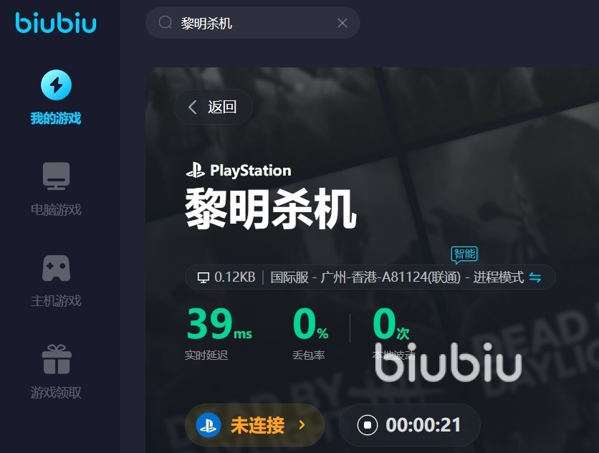
Task: Stop acceleration with the stop icon
Action: [x=368, y=425]
